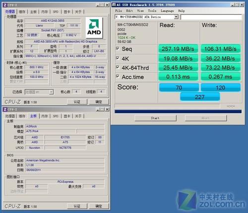Close the upper CPU-Z window
The height and width of the screenshot is (213, 248).
click(x=107, y=5)
